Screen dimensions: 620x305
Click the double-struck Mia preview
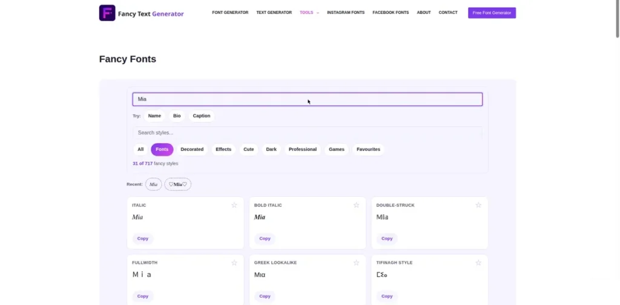coord(383,217)
